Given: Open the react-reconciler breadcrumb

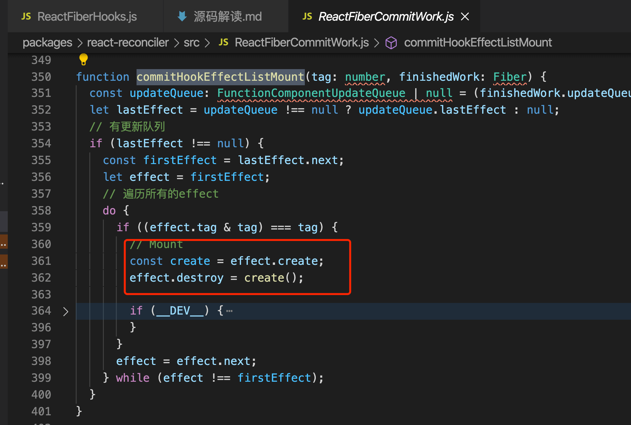Looking at the screenshot, I should point(128,42).
